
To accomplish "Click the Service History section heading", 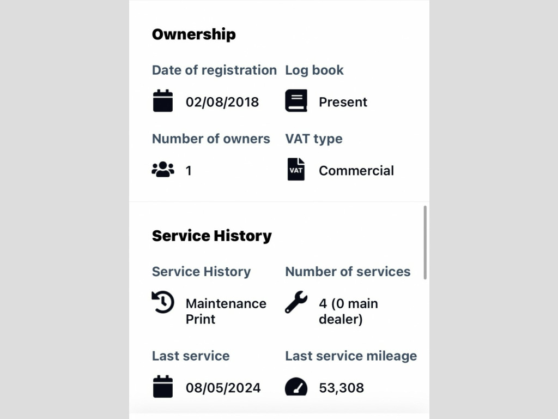I will click(211, 236).
